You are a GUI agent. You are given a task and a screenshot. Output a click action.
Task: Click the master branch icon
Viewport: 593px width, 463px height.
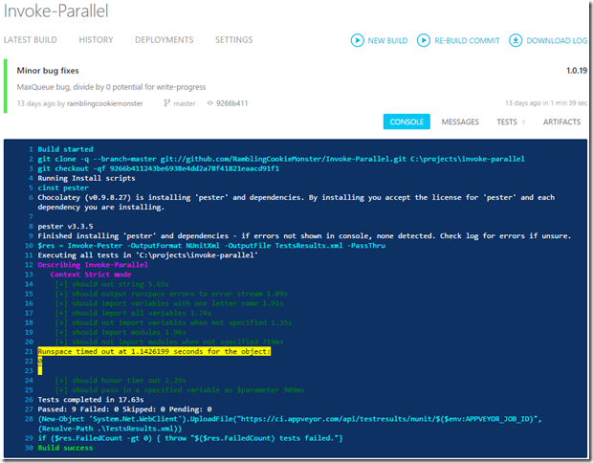coord(166,103)
